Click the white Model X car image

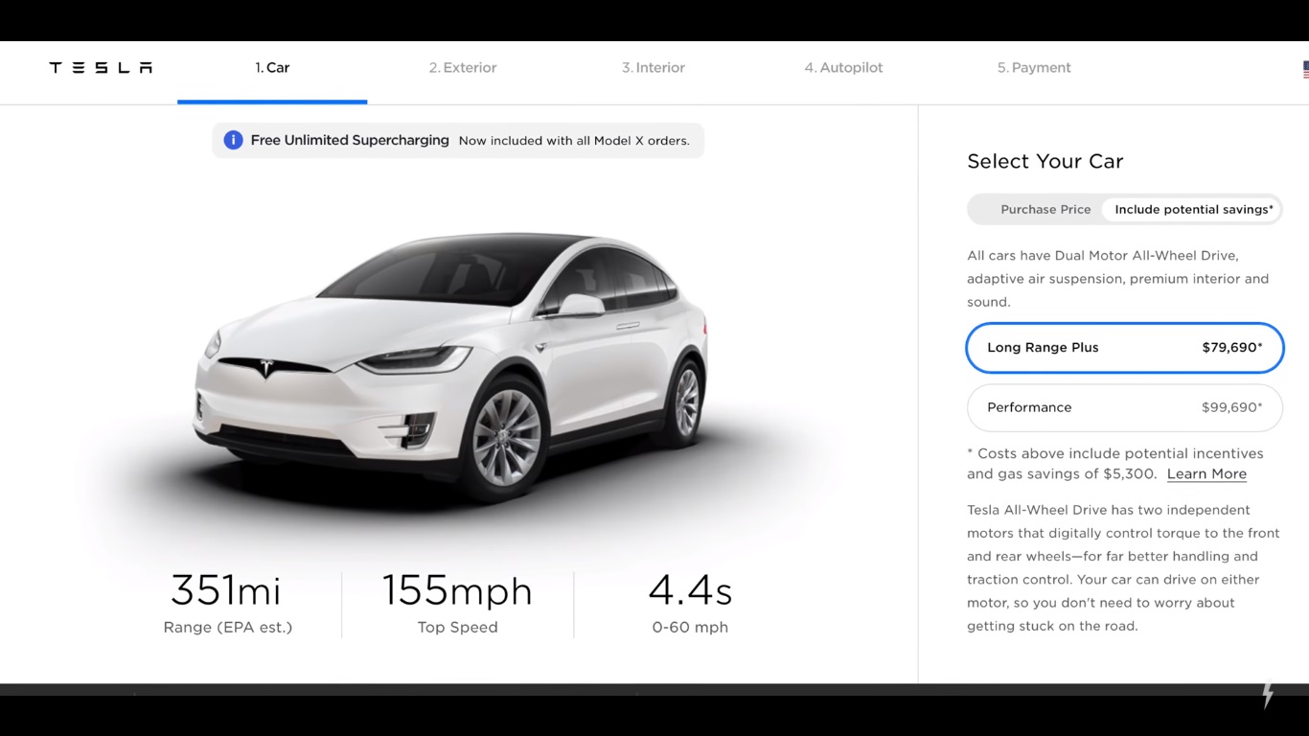click(451, 369)
